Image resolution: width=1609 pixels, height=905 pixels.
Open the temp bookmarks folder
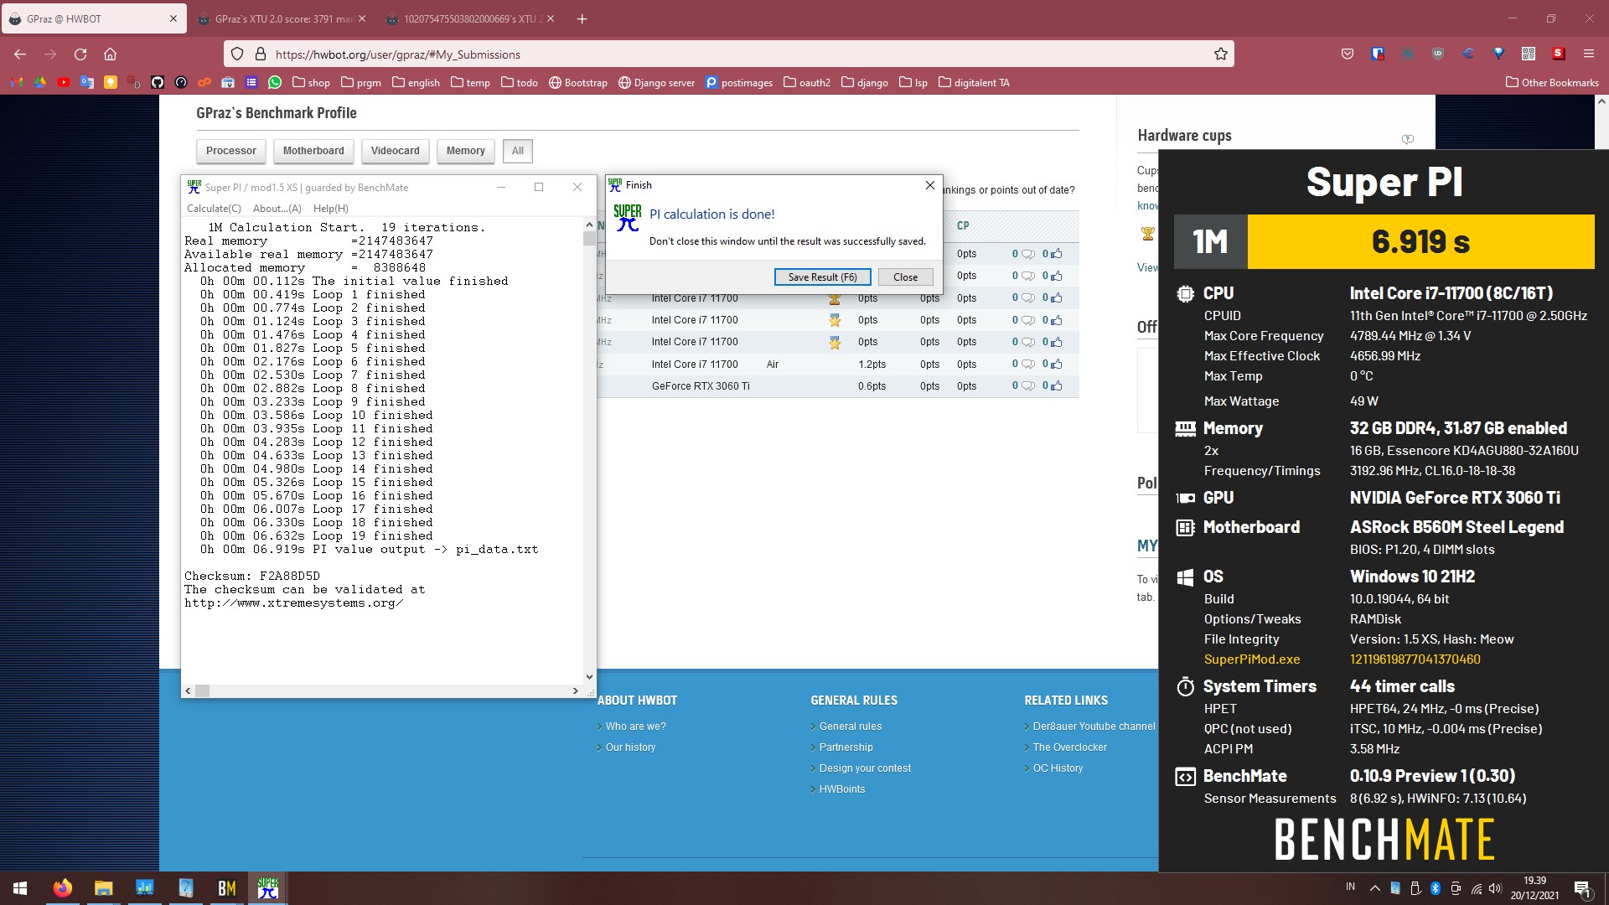[470, 82]
